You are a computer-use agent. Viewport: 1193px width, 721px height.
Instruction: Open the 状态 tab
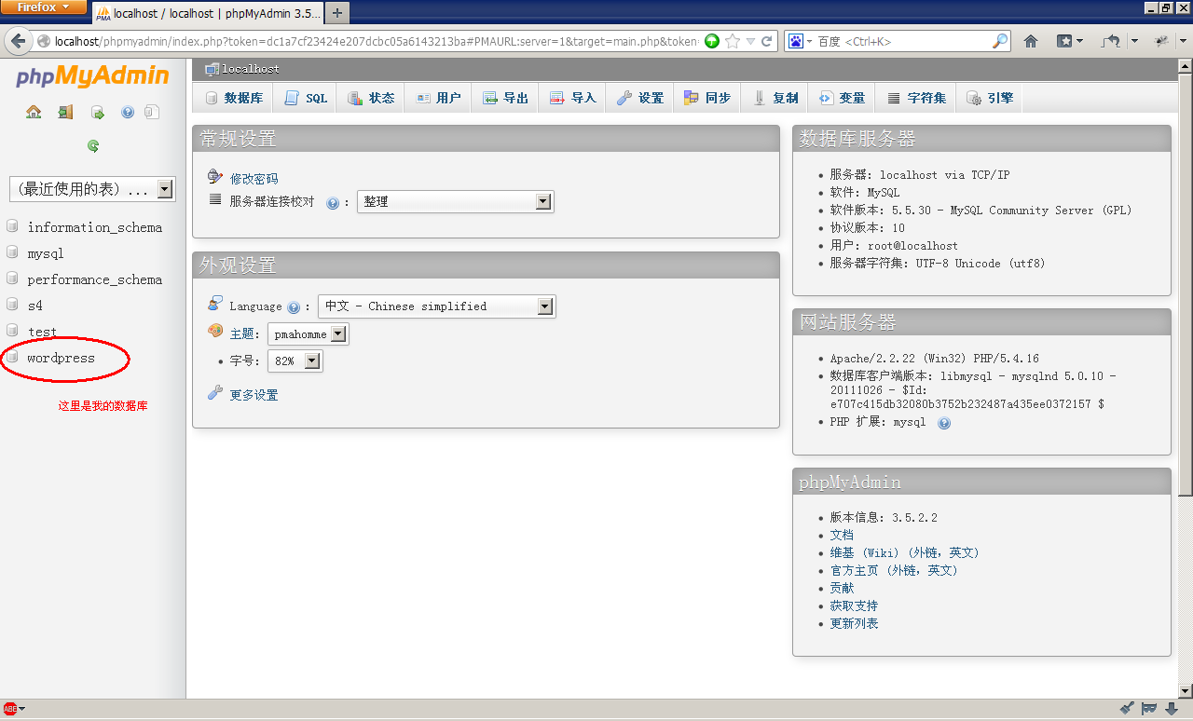pyautogui.click(x=371, y=98)
